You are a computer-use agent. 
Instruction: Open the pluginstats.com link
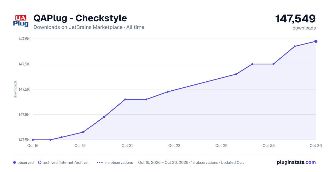point(296,162)
